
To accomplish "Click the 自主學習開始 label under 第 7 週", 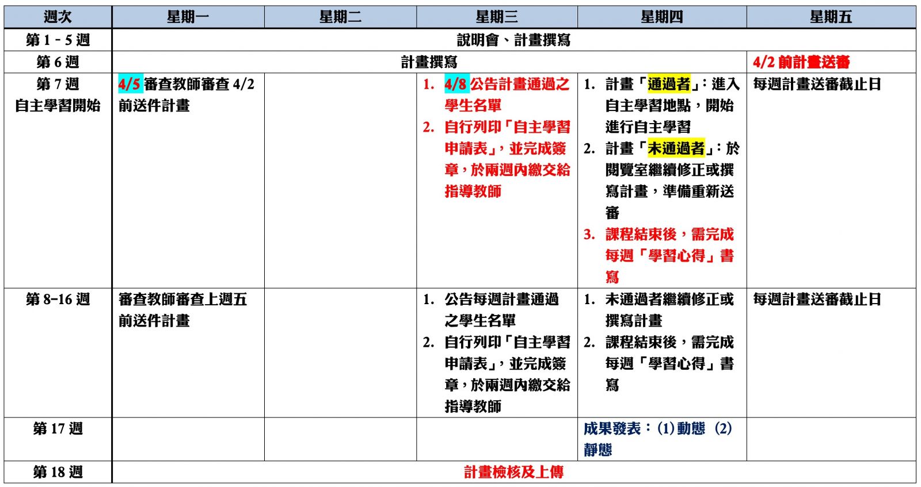I will (58, 106).
